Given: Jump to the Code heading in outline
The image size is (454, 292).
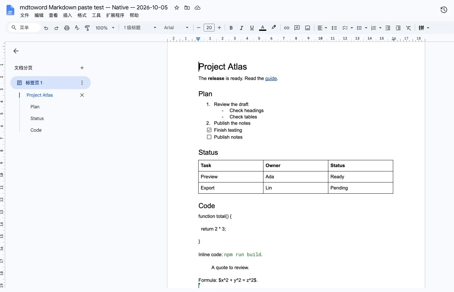Looking at the screenshot, I should [x=36, y=130].
